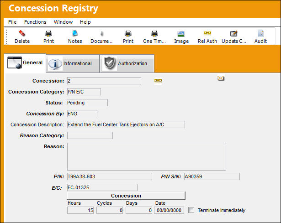Enable Terminate Immediately checkbox
Screen dimensions: 281x223
(x=191, y=210)
